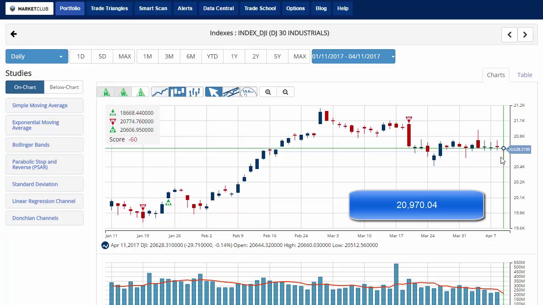Switch to line chart style
The height and width of the screenshot is (305, 543).
160,92
